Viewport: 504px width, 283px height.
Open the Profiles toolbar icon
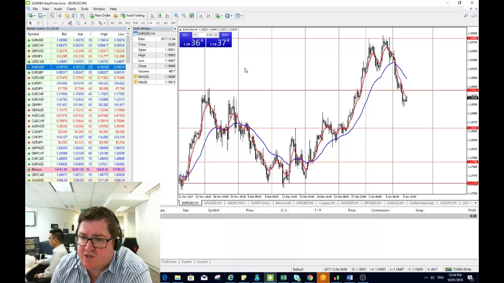(41, 16)
